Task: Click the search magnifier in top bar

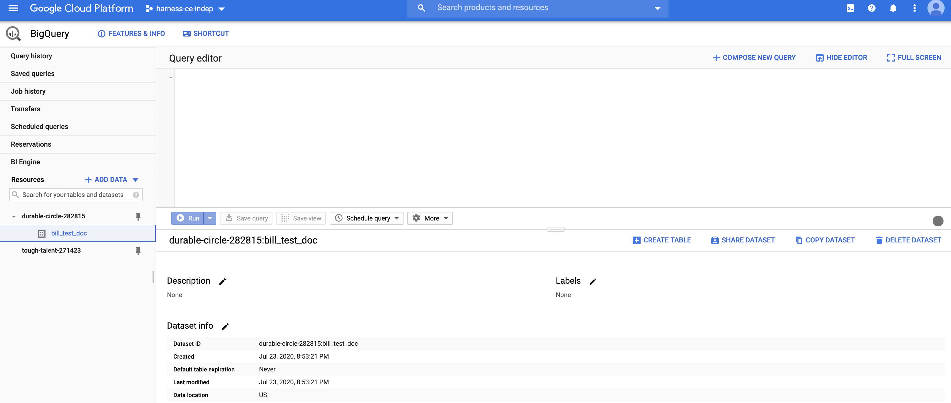Action: [421, 8]
